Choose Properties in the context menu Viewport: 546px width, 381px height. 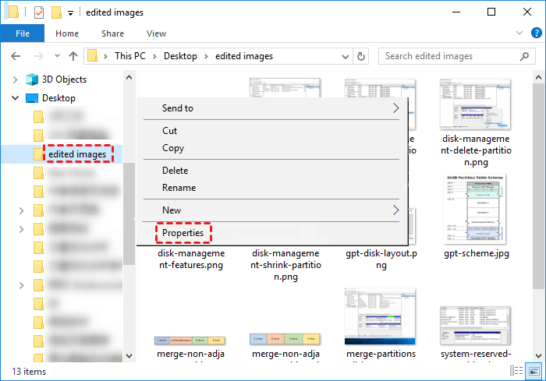[x=271, y=233]
